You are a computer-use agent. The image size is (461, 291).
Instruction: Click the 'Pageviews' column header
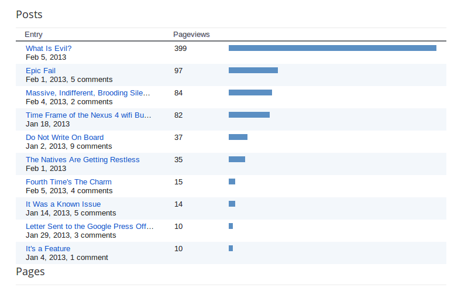pyautogui.click(x=191, y=35)
